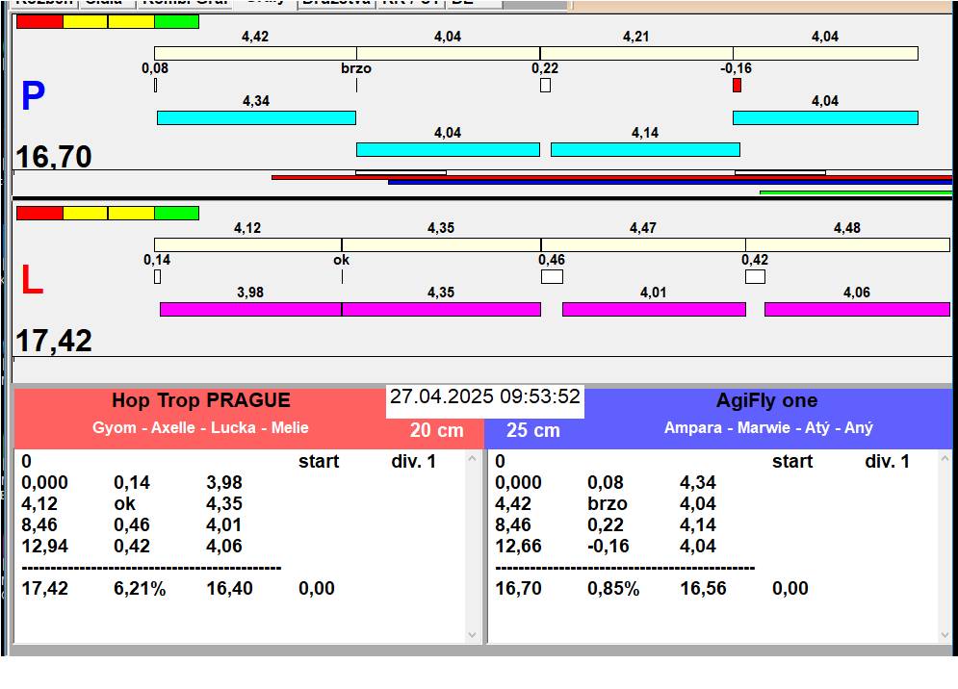Select the marker box under 0,46 in lane L

coord(552,277)
